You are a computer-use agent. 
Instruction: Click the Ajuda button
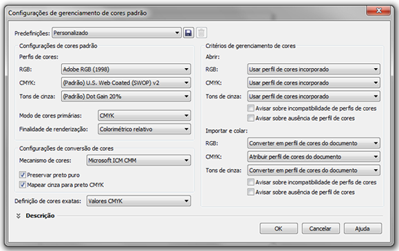coord(363,228)
